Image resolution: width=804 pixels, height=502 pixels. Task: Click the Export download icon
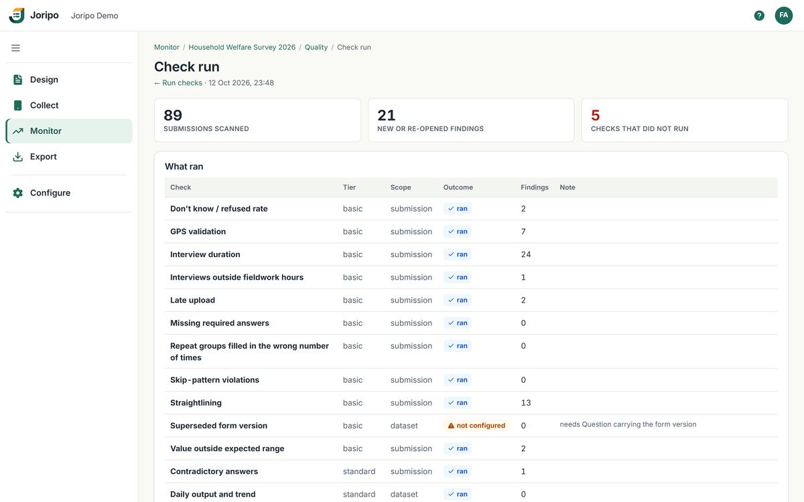(x=18, y=157)
